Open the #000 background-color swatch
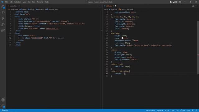The width and height of the screenshot is (199, 112). click(133, 40)
